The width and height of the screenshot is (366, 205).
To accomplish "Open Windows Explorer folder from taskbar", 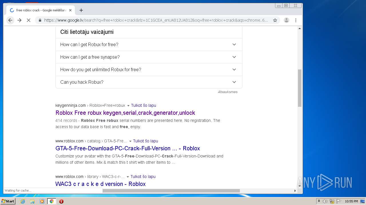I will tap(32, 201).
